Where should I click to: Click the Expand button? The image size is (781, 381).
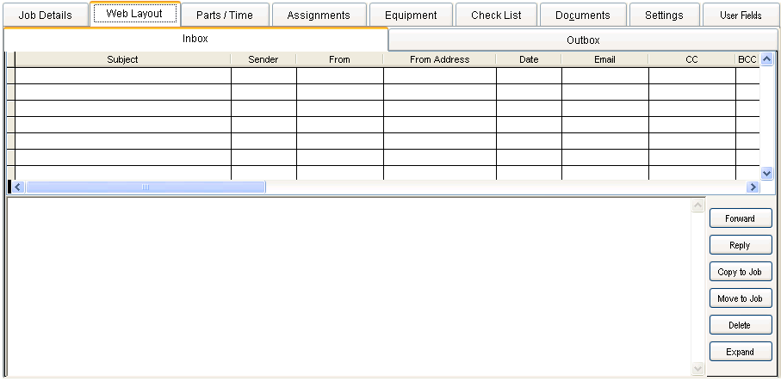click(x=740, y=352)
